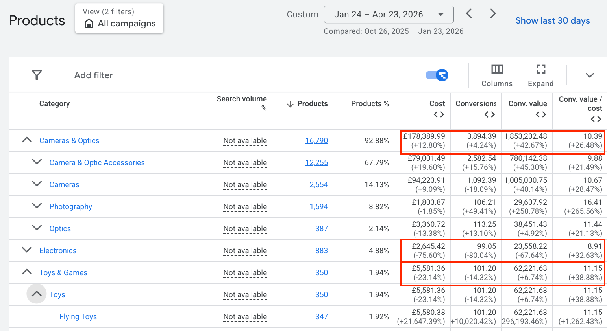The width and height of the screenshot is (607, 331).
Task: Click the Add filter field
Action: [94, 75]
